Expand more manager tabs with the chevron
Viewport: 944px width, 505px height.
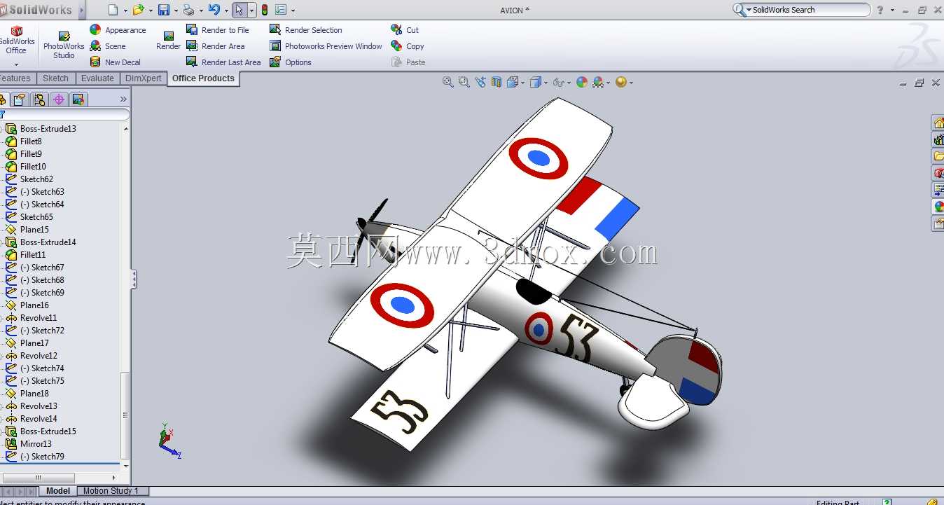(123, 99)
